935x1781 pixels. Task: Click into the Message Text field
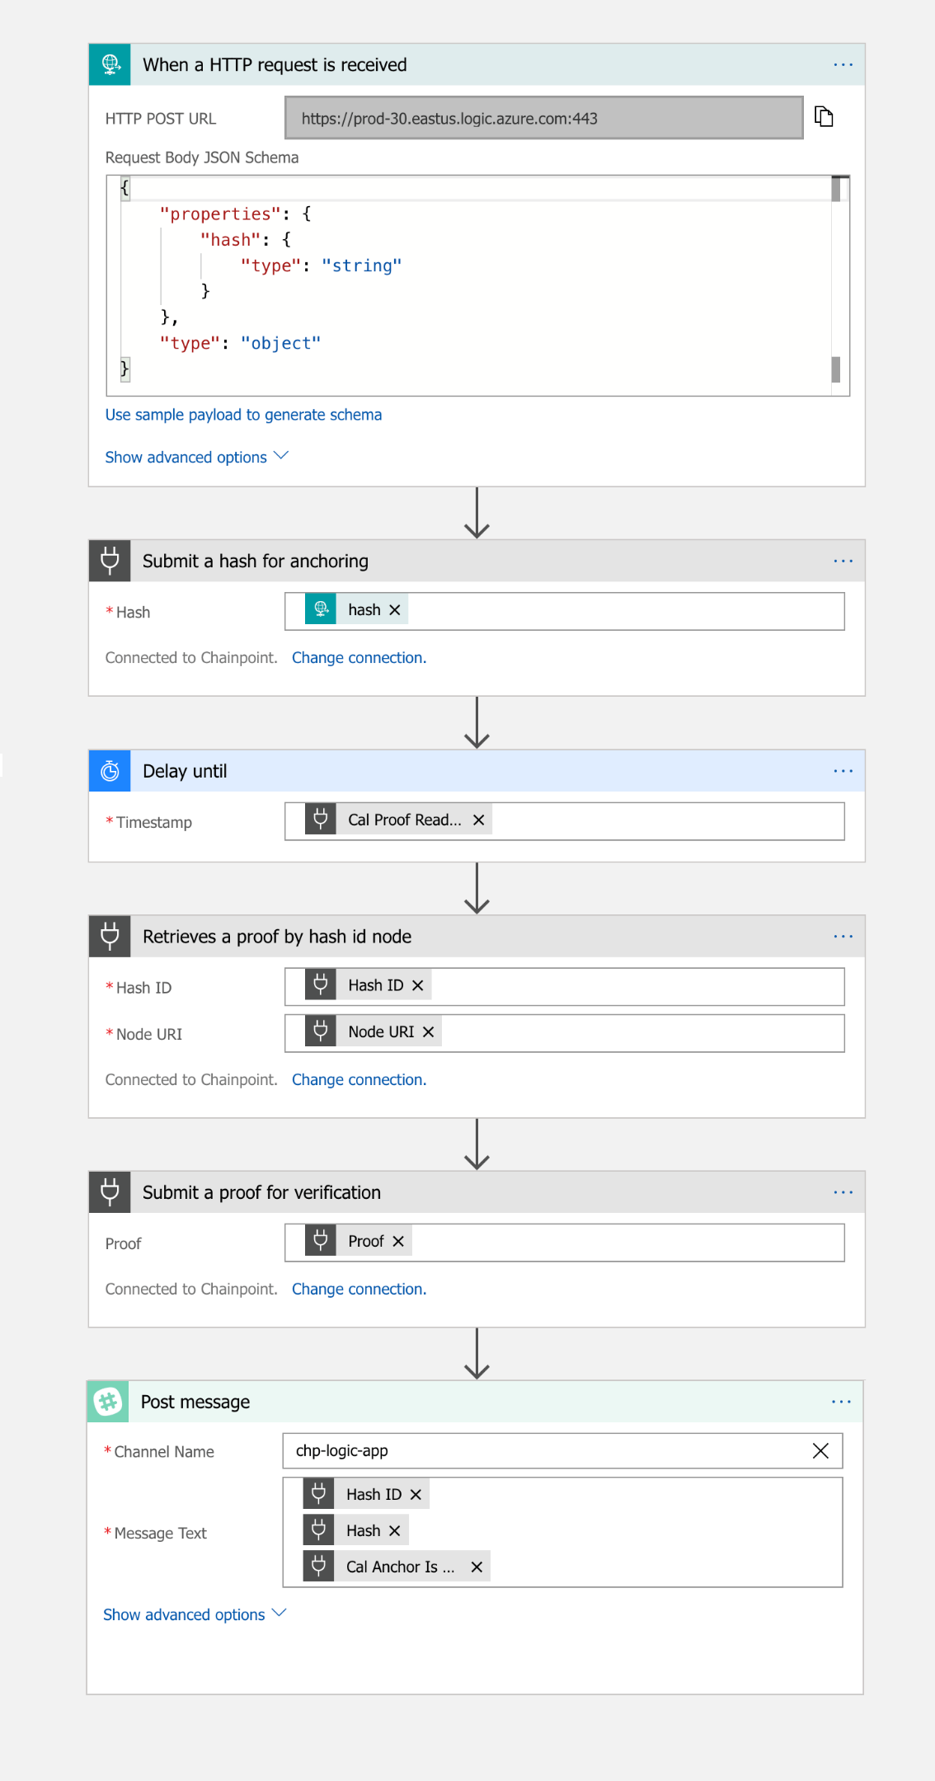(660, 1532)
